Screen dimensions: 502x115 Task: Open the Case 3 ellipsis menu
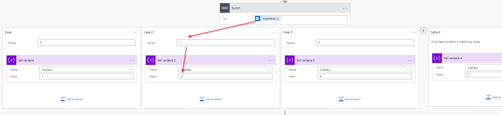(414, 32)
